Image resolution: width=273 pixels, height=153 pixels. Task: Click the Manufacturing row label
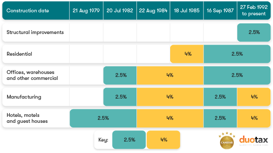[24, 97]
